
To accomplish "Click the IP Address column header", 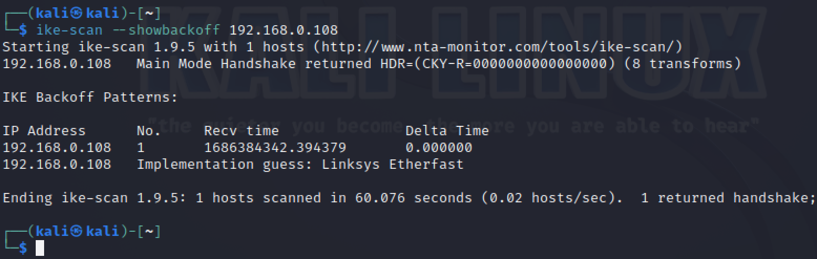I will [x=44, y=131].
